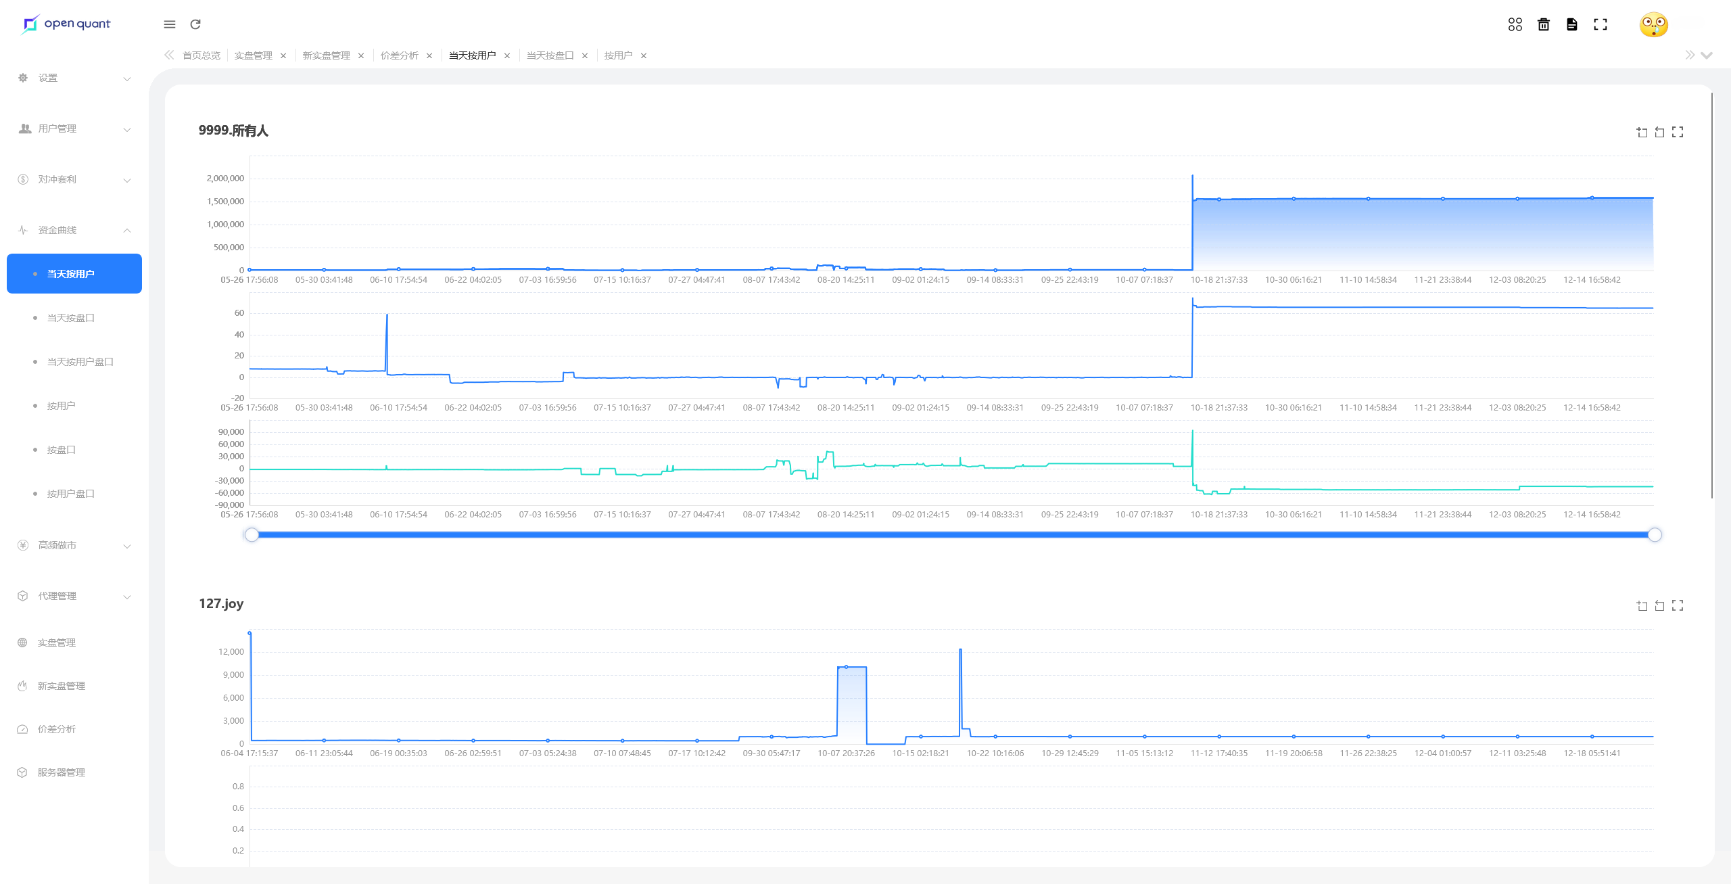Screen dimensions: 1731x884
Task: Click the right handle of chart range slider
Action: [1655, 535]
